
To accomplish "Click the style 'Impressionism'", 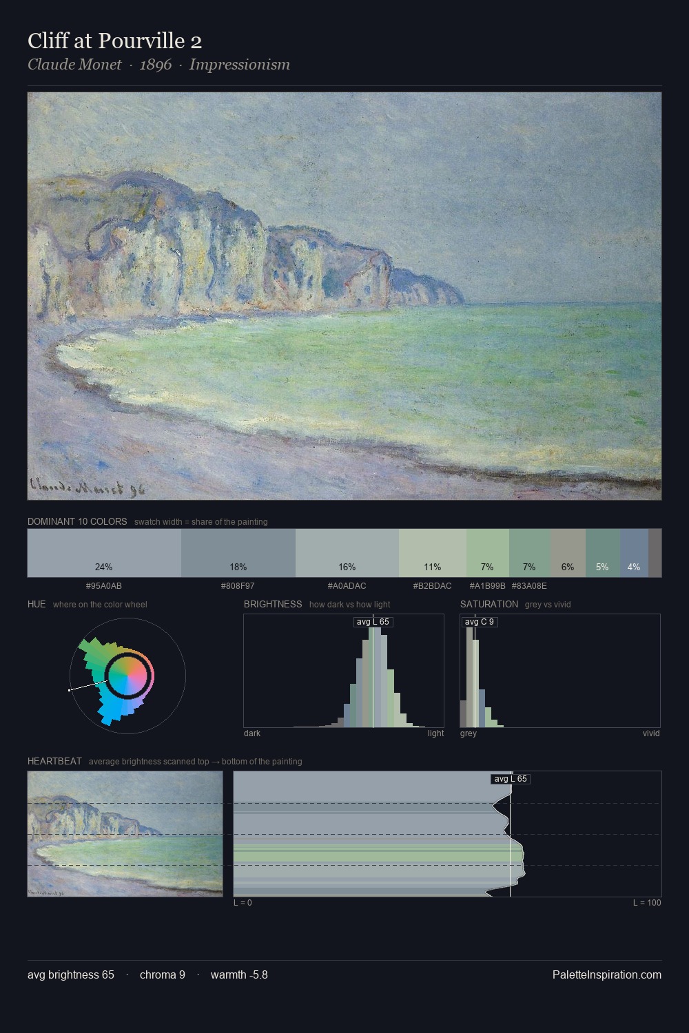I will coord(240,65).
